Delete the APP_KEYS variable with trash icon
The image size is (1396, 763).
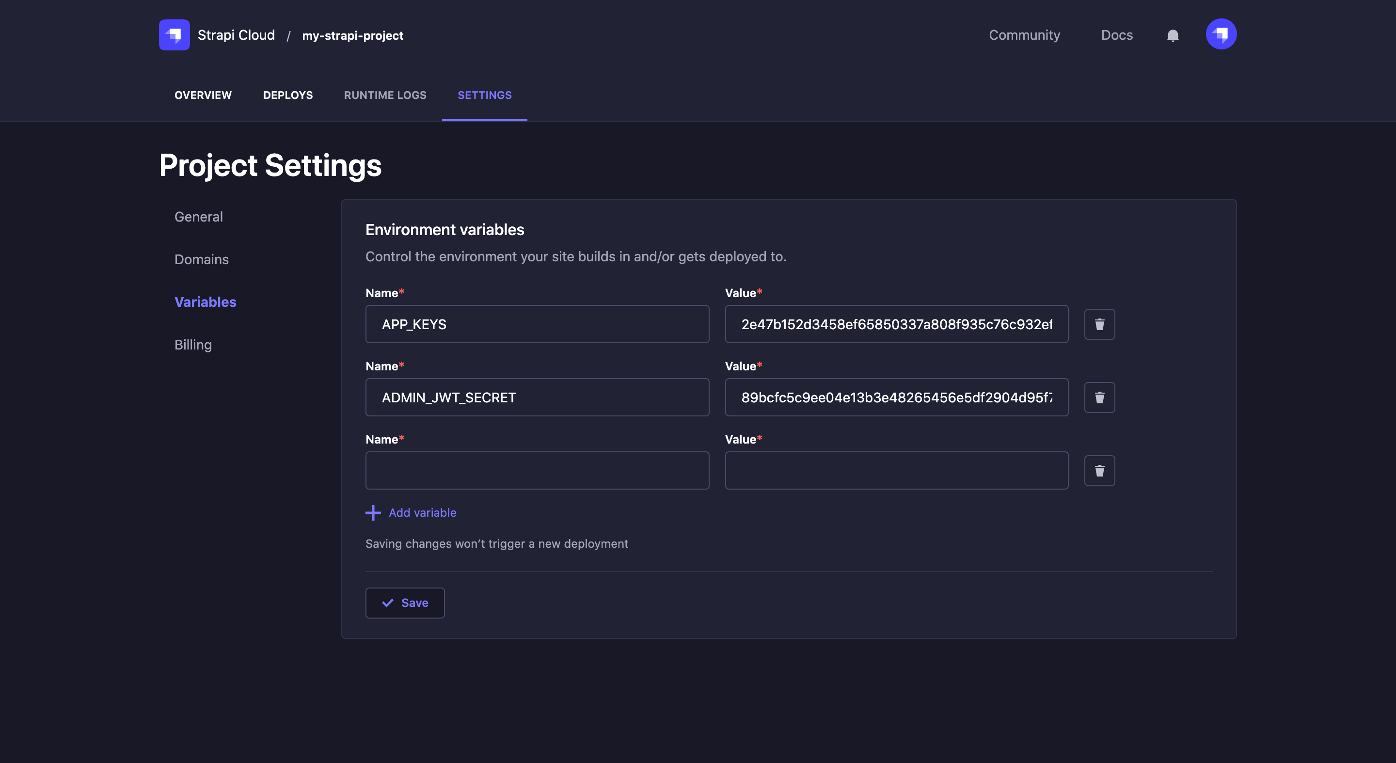coord(1099,324)
